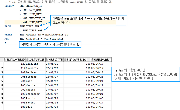
Task: Click manager ID 103 cell
Action: click(x=77, y=98)
